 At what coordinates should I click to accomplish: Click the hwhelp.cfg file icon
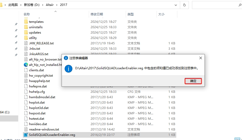tap(26, 92)
